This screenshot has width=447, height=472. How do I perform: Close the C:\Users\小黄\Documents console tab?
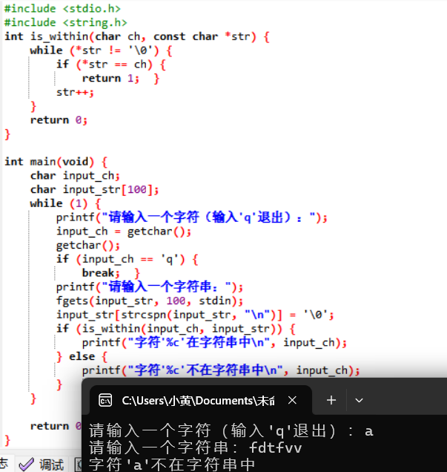point(292,400)
